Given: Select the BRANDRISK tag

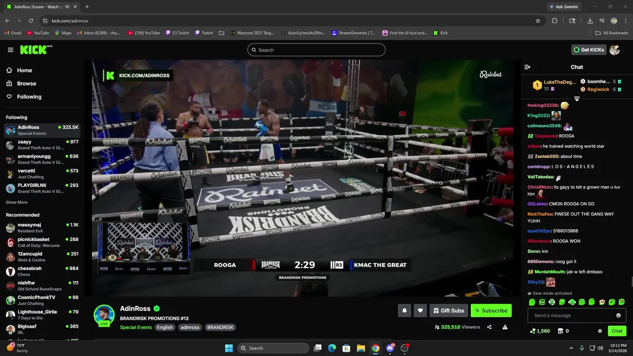Looking at the screenshot, I should 220,327.
